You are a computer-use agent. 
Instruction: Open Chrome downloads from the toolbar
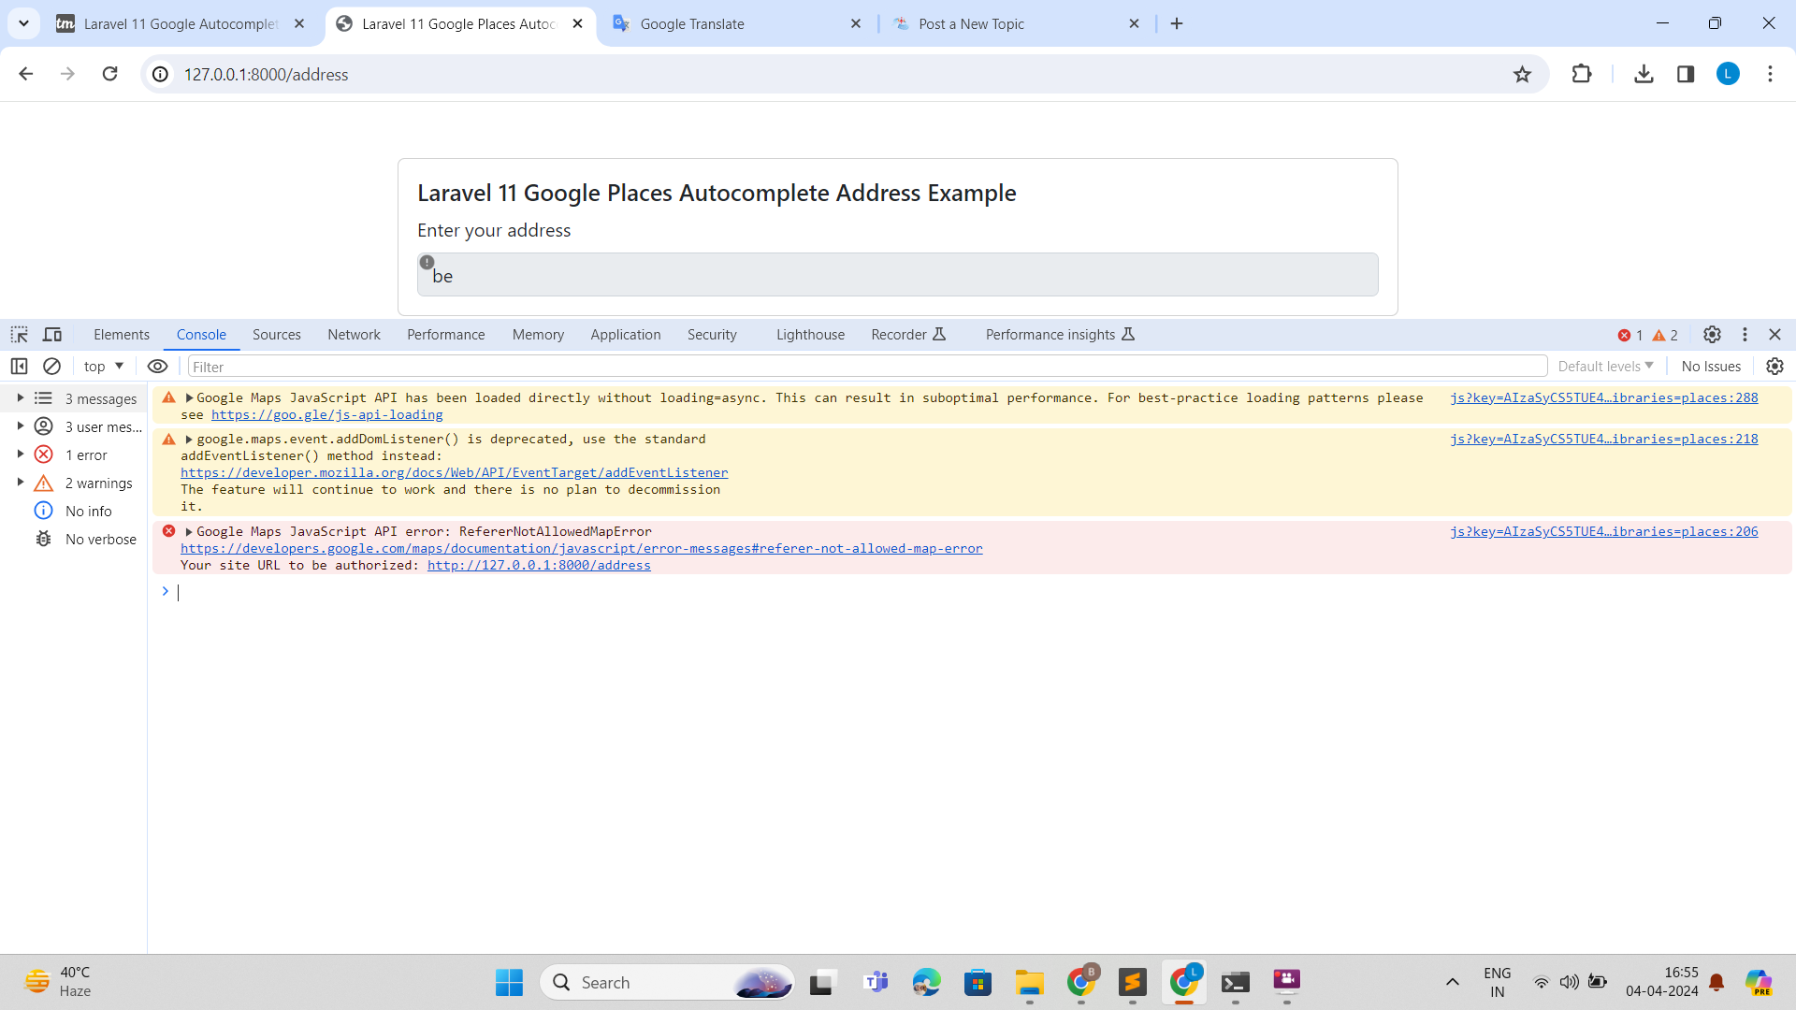(x=1644, y=74)
